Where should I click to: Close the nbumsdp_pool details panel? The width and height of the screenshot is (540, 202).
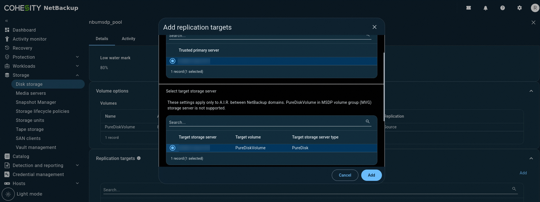533,22
